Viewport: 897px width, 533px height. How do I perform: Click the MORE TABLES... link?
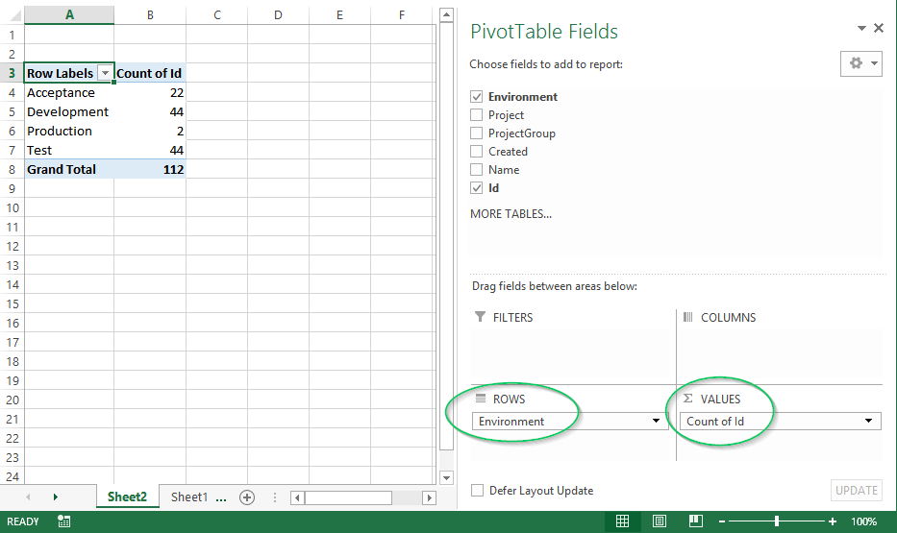[x=511, y=214]
